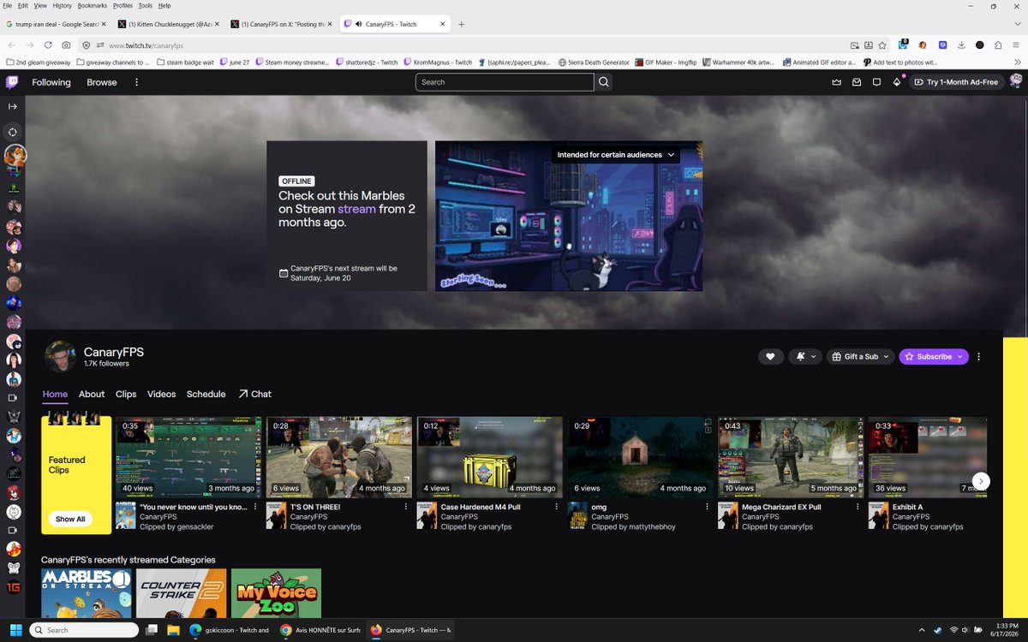Open My Voice Zoo category card

(x=276, y=593)
